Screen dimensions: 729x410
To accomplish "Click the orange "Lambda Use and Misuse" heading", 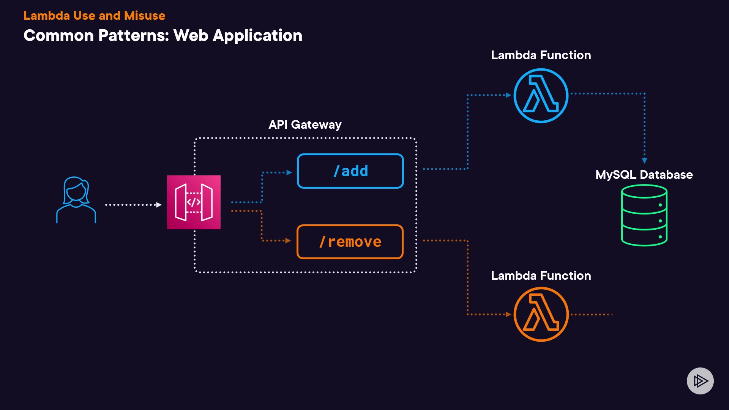I will click(x=94, y=16).
